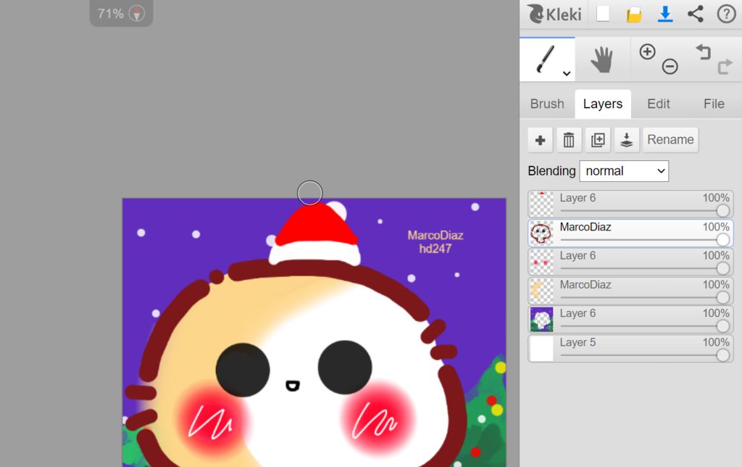Select the brush tool

(546, 59)
